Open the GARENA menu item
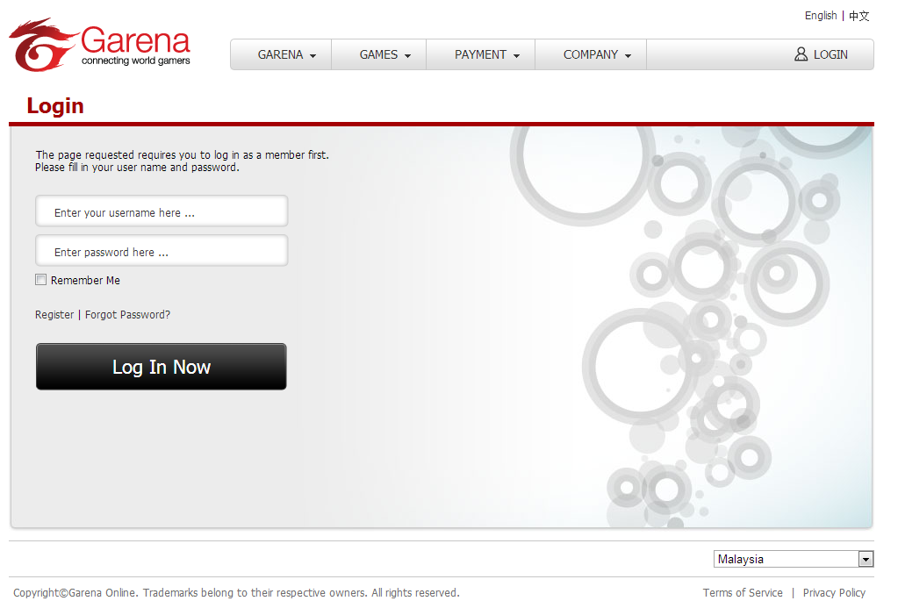Screen dimensions: 898x608 click(x=281, y=54)
